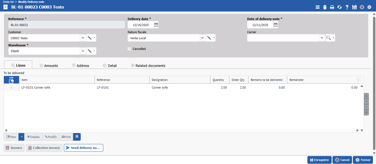
Task: Click the trash delete icon in header
Action: click(x=325, y=7)
